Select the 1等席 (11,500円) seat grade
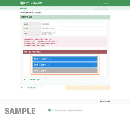The height and width of the screenshot is (117, 130). (x=65, y=59)
